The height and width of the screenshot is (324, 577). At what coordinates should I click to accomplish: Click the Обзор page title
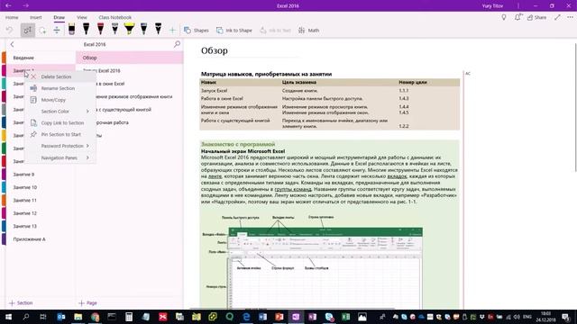[215, 50]
